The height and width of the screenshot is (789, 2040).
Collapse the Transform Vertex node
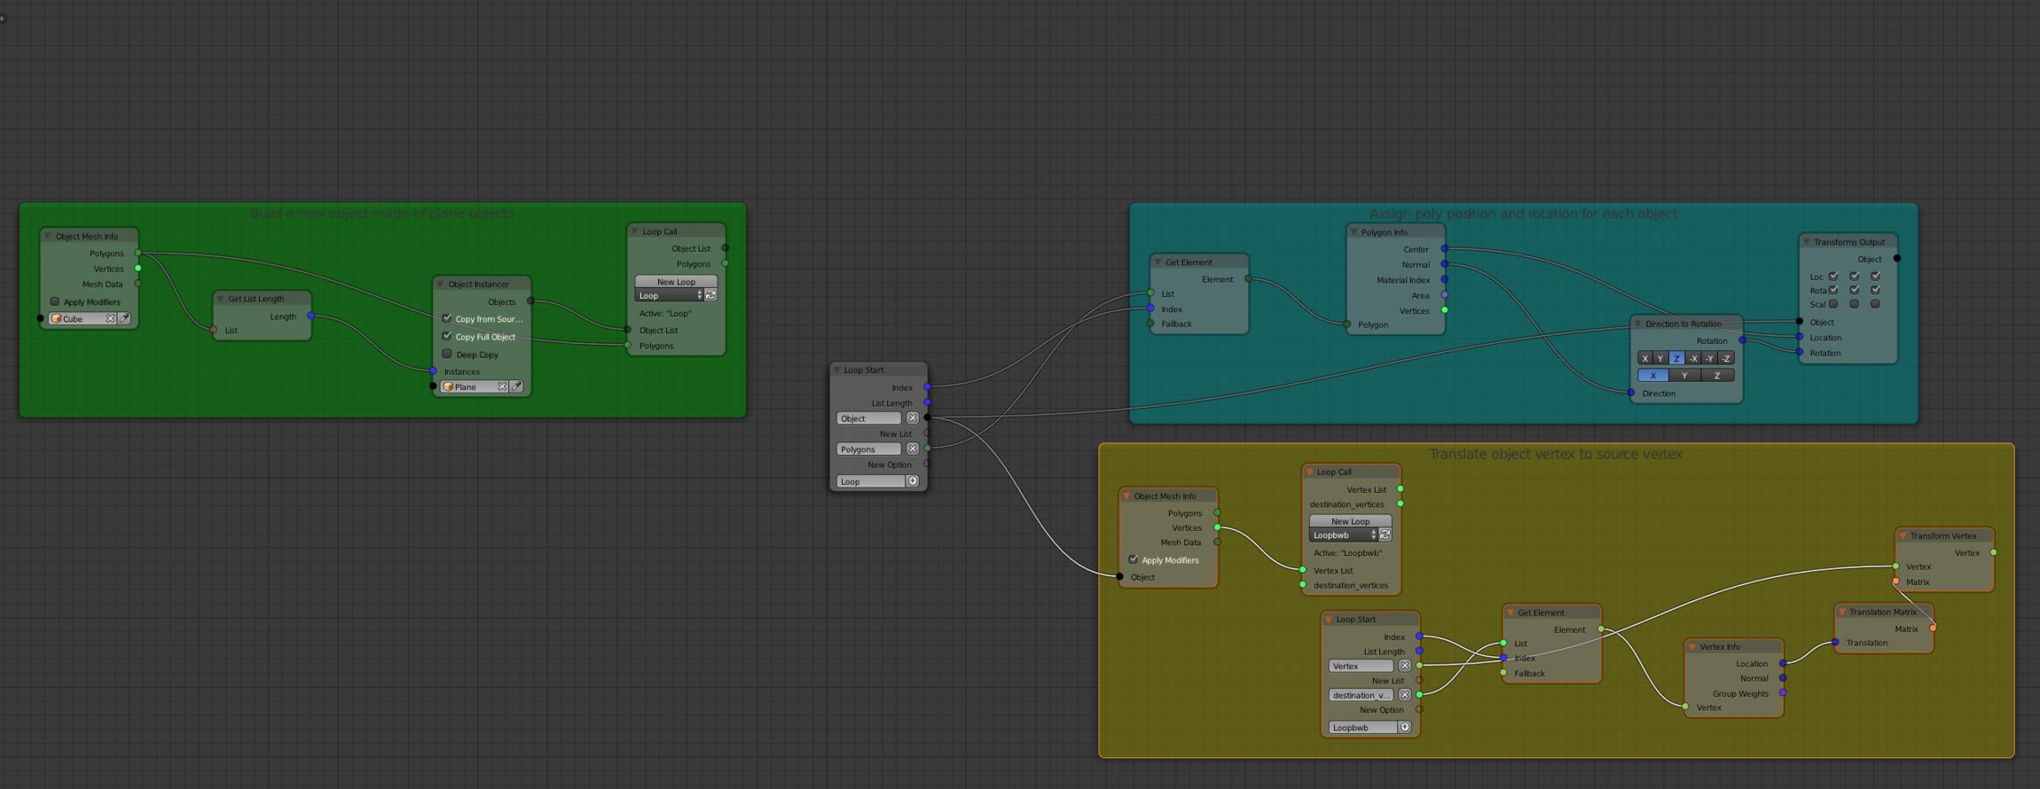[x=1903, y=535]
